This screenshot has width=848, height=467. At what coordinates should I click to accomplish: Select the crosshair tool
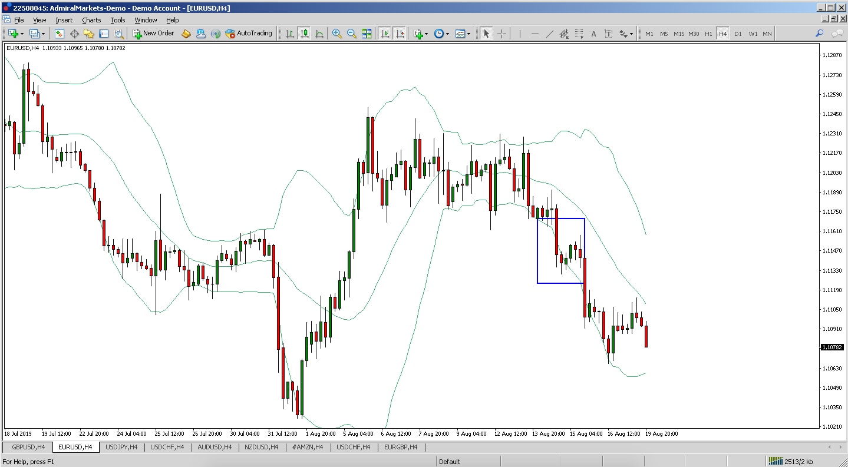[501, 34]
